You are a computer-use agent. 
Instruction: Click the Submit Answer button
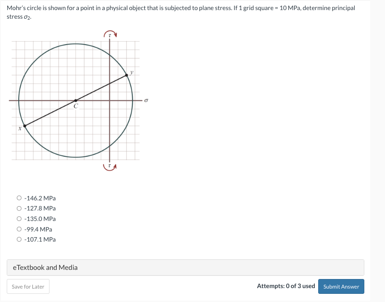click(x=341, y=286)
